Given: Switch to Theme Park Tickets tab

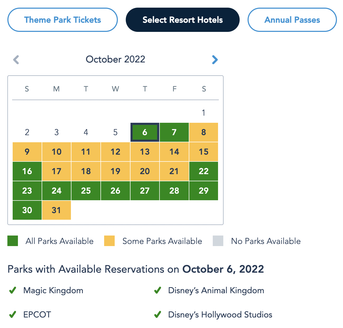Looking at the screenshot, I should click(x=62, y=20).
